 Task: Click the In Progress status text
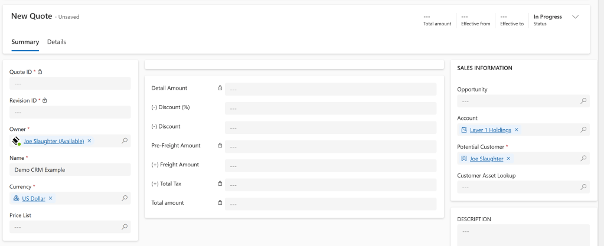[x=547, y=17]
